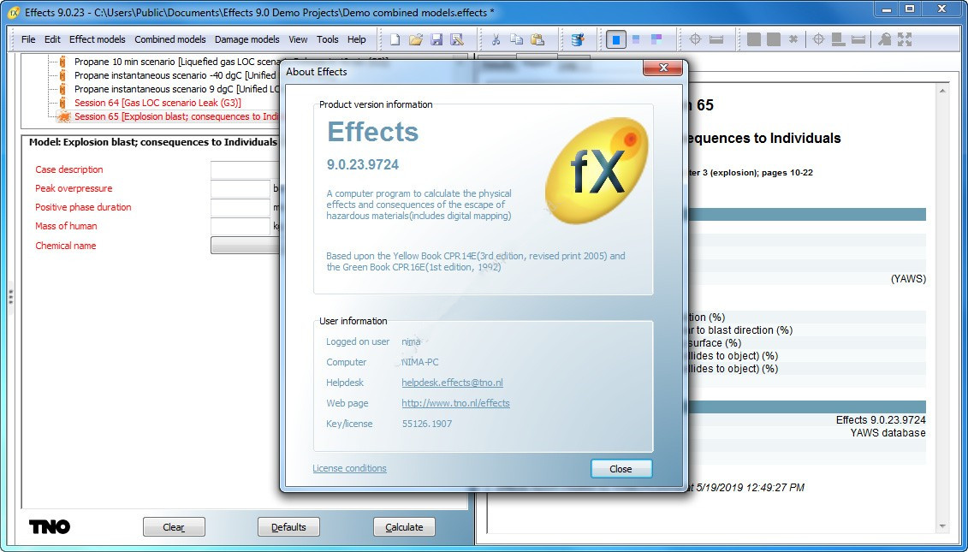
Task: Click the Peak overpressure input field
Action: 241,189
